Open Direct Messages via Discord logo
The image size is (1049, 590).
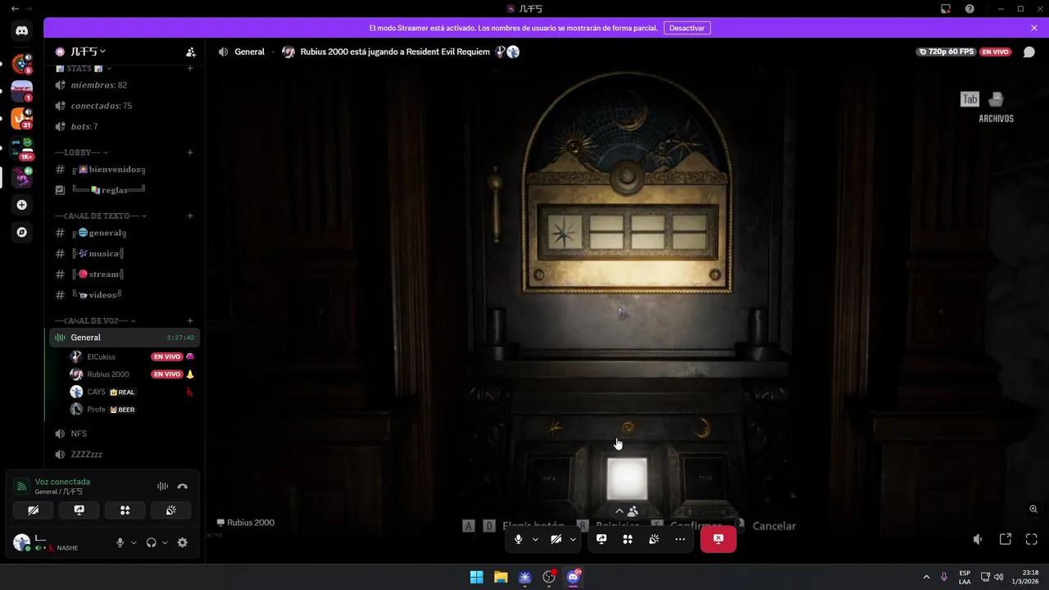[21, 31]
